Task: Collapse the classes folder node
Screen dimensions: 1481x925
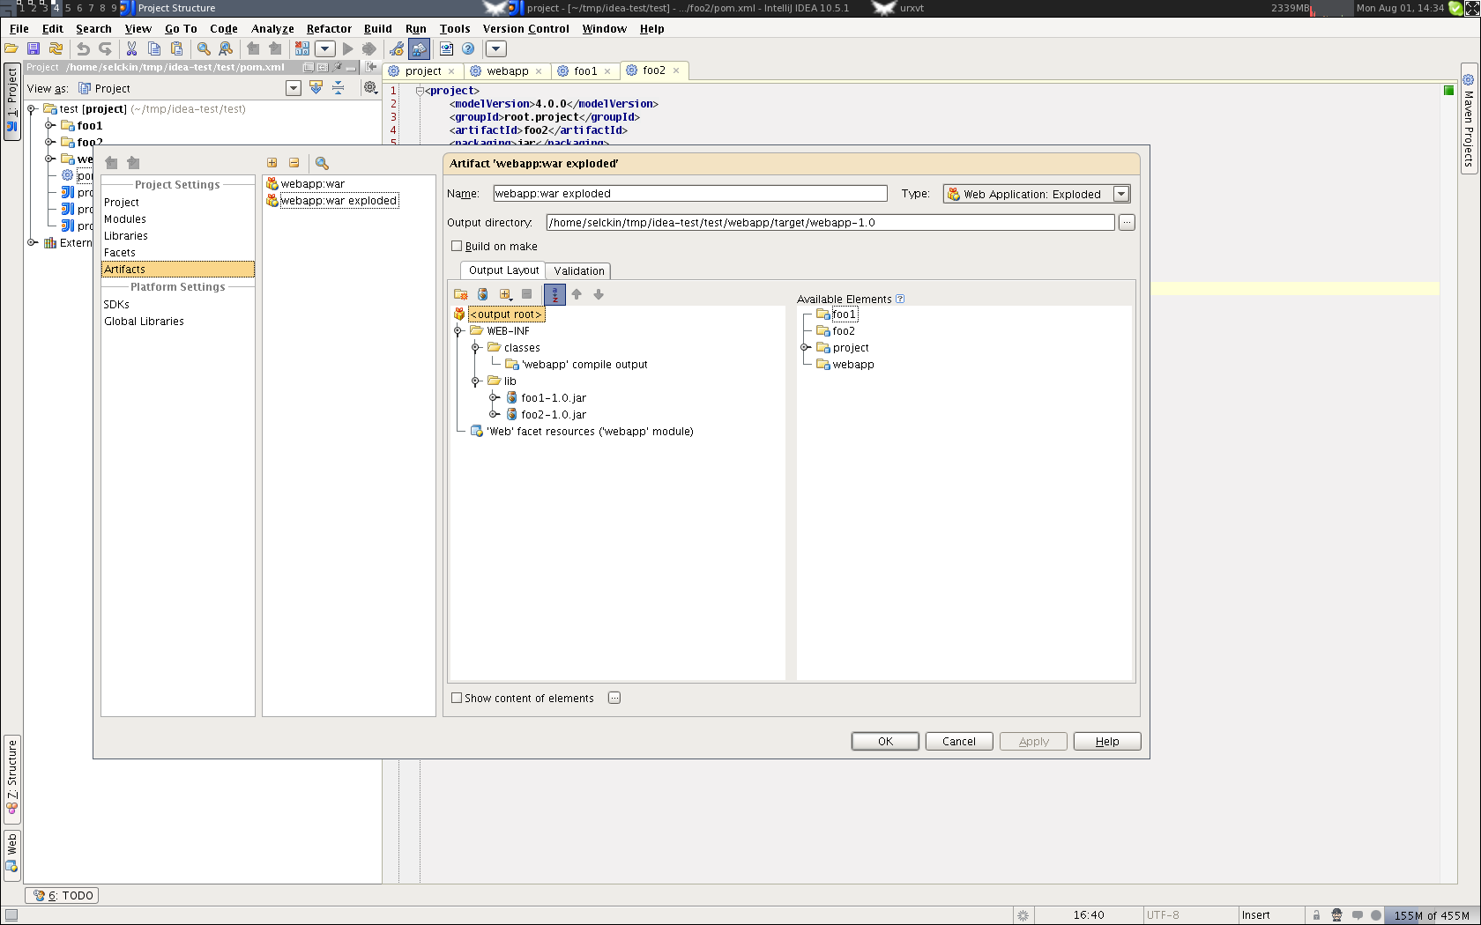Action: click(475, 348)
